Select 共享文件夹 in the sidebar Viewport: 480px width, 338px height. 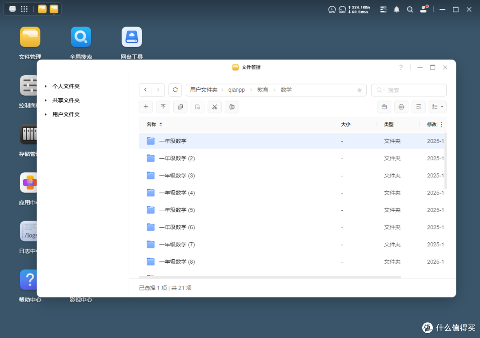click(66, 100)
